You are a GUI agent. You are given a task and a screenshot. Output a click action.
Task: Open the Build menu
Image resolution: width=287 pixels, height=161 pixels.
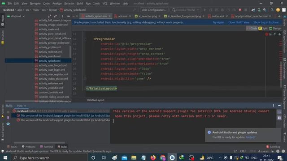coord(80,4)
